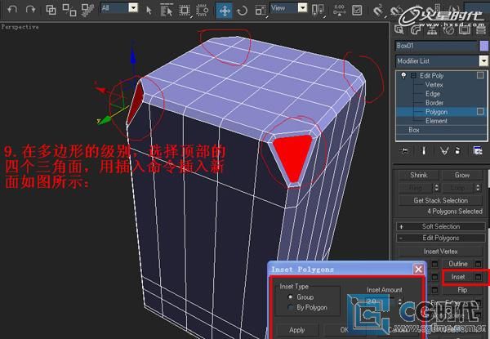Toggle the Show End Result icon

pos(424,151)
